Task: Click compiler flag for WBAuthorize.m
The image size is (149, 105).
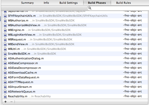Action: (x=132, y=20)
